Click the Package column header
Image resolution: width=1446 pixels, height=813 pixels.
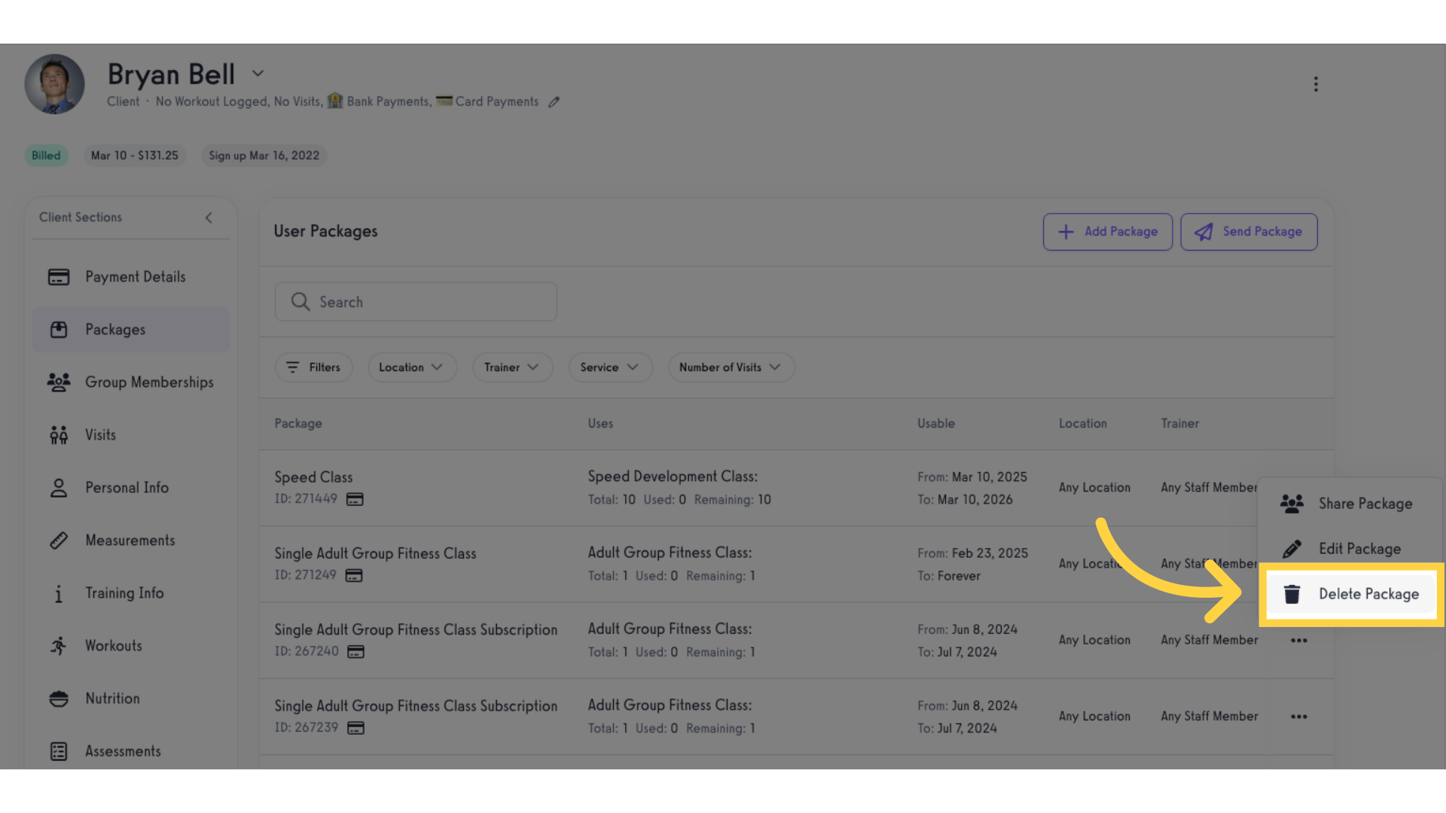(298, 424)
